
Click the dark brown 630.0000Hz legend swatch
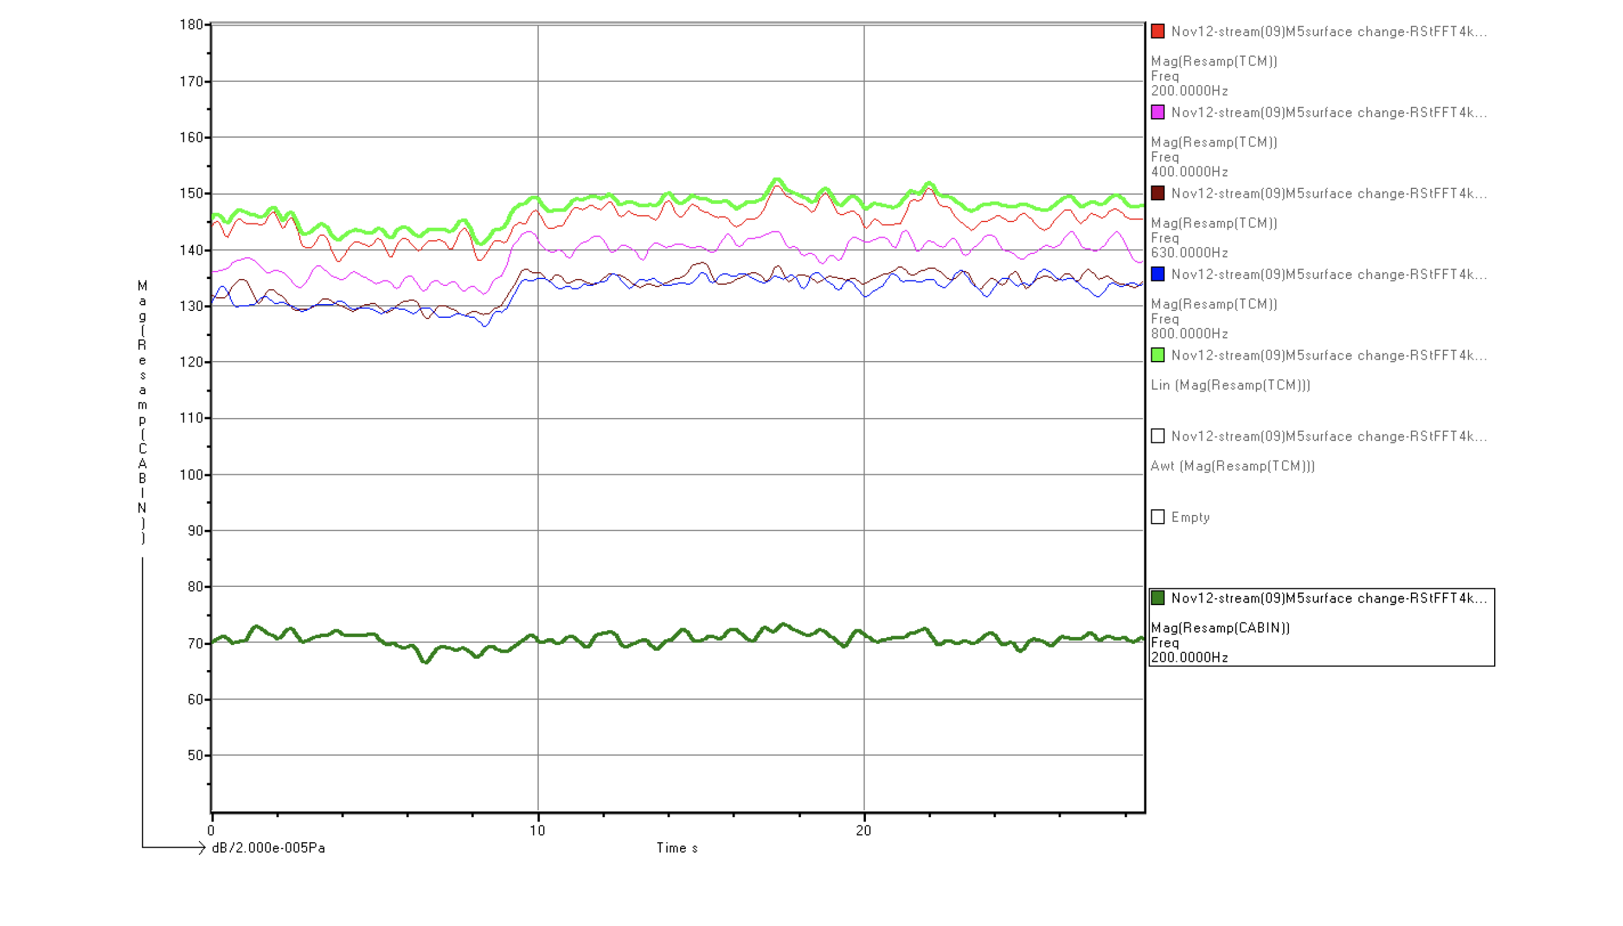point(1157,193)
